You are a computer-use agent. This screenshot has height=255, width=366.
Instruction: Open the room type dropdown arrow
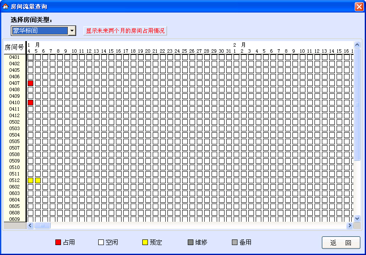tap(72, 31)
